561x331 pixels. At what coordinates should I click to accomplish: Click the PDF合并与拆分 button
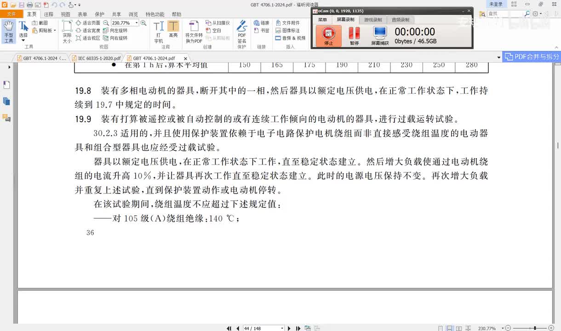[532, 57]
